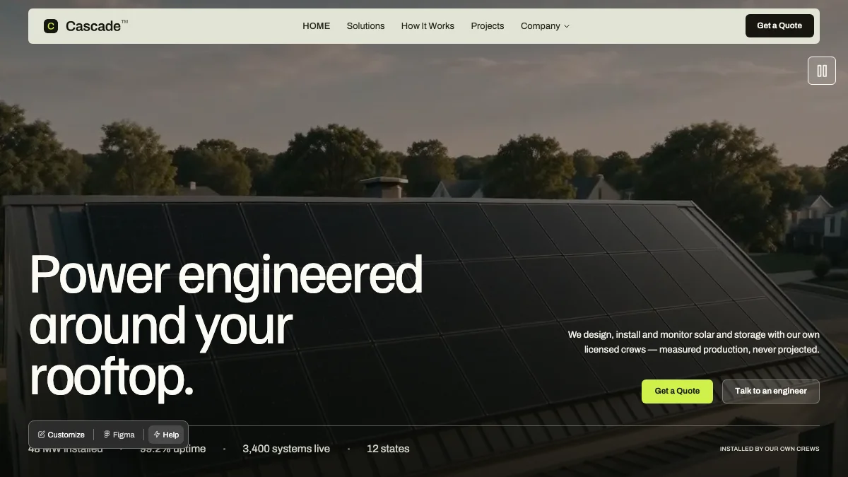Open the Figma option
Image resolution: width=848 pixels, height=477 pixels.
[x=119, y=435]
